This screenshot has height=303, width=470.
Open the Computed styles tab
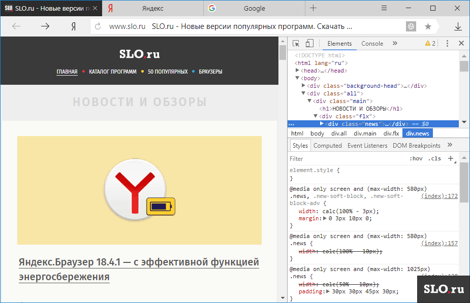click(x=327, y=146)
